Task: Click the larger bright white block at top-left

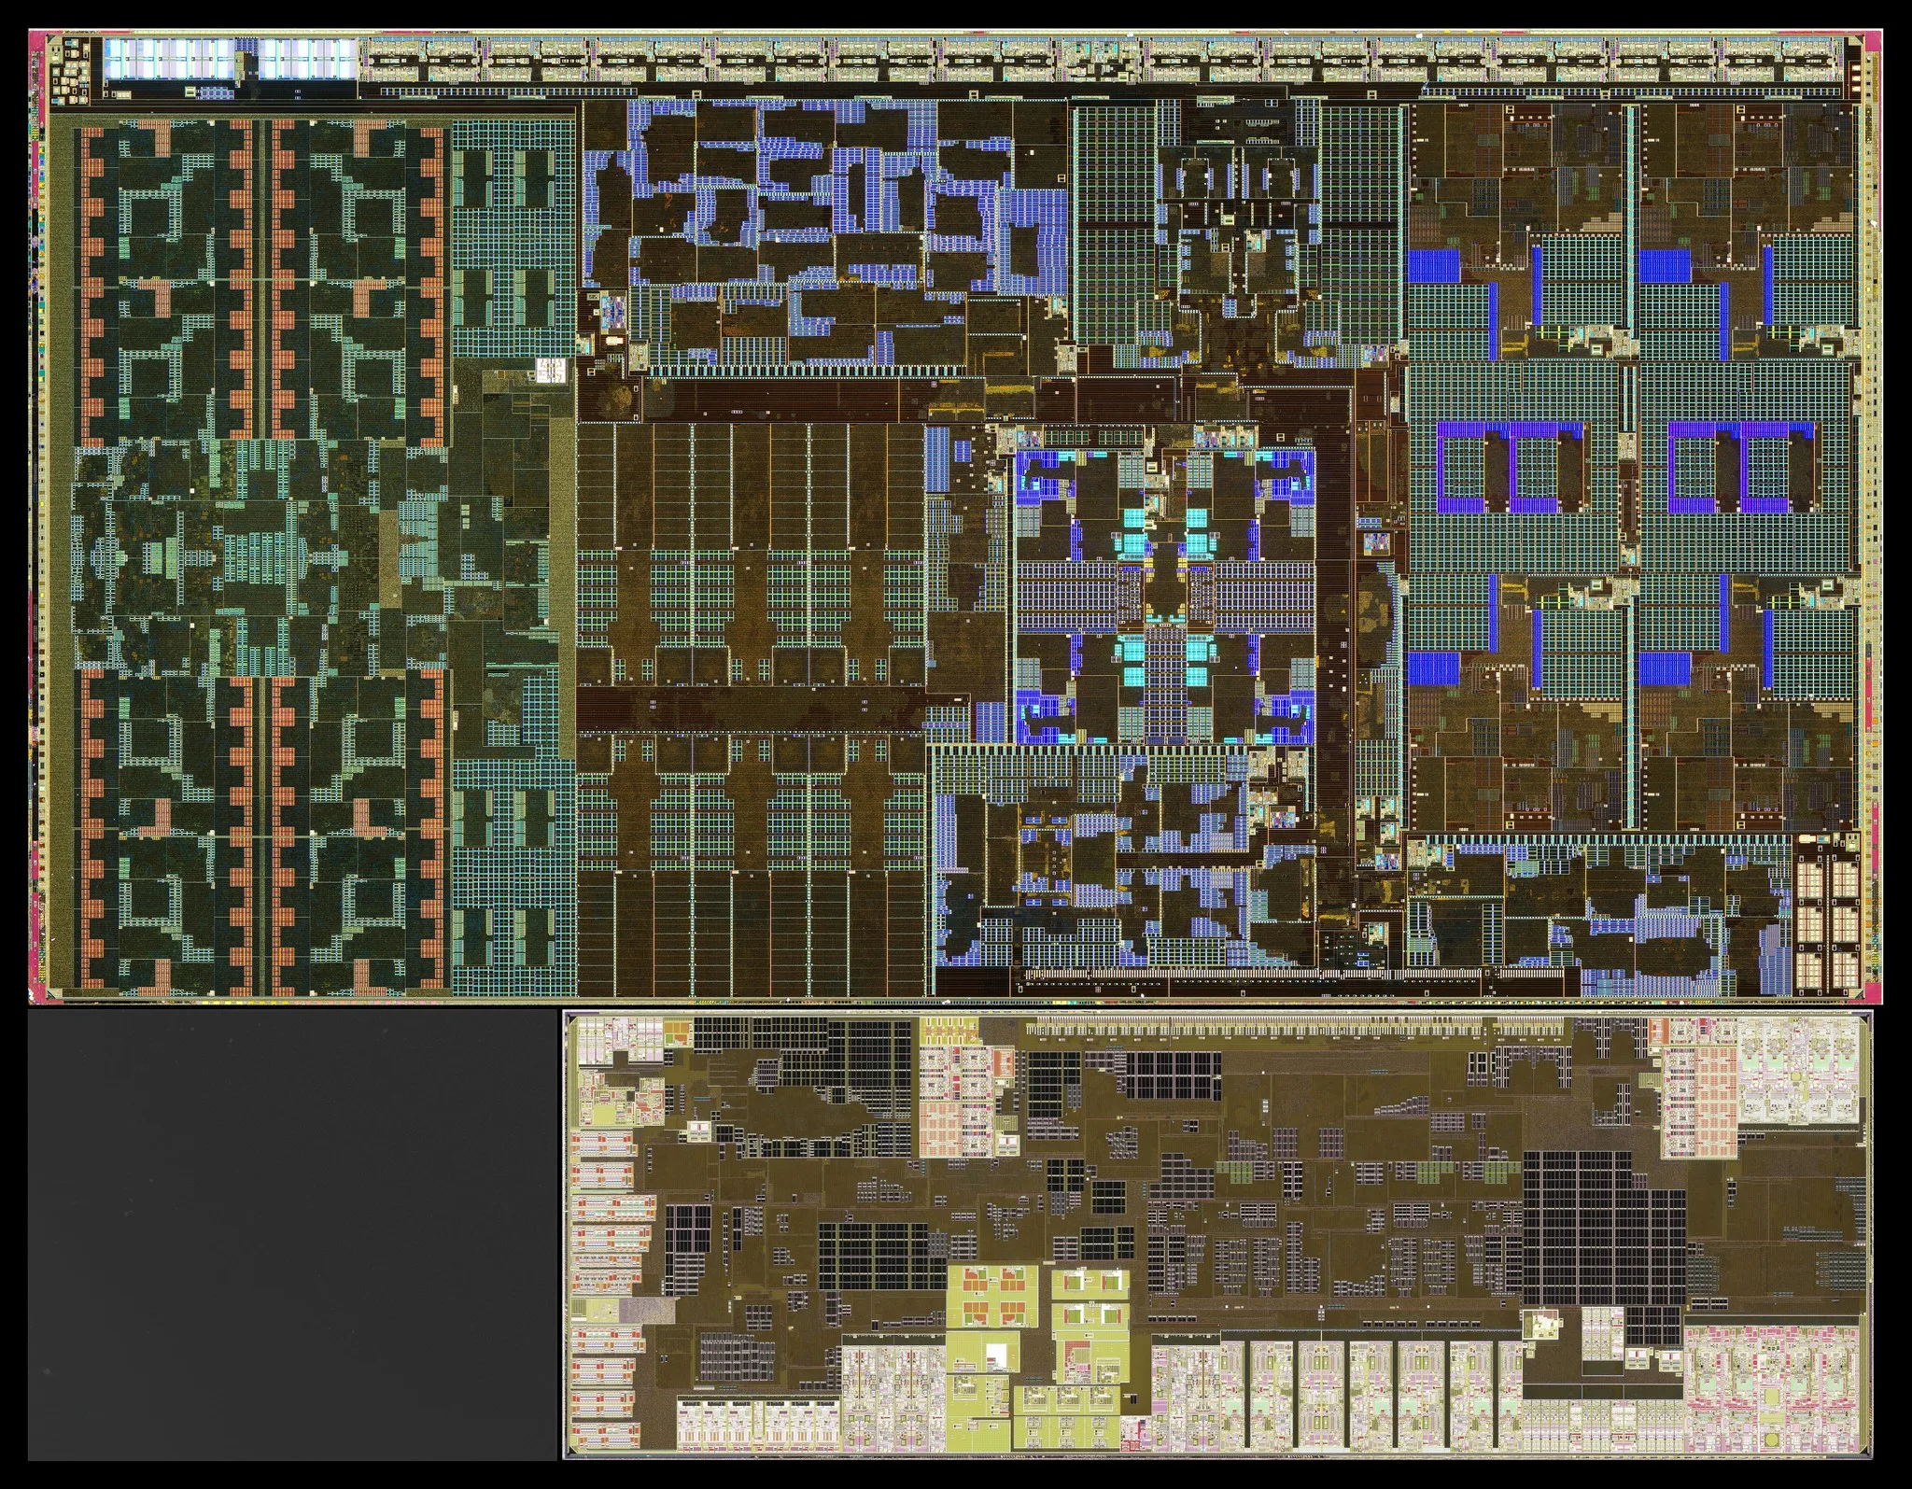Action: pos(170,58)
